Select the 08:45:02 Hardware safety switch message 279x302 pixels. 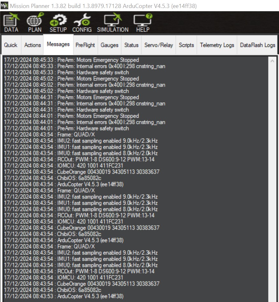click(x=66, y=91)
